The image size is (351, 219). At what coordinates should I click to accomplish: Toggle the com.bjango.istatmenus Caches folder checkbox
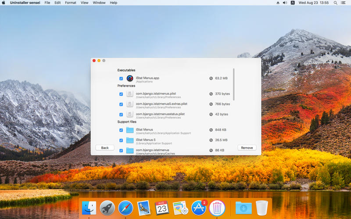(121, 151)
